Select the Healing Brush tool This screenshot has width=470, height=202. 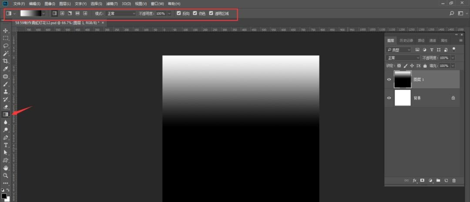(x=5, y=76)
